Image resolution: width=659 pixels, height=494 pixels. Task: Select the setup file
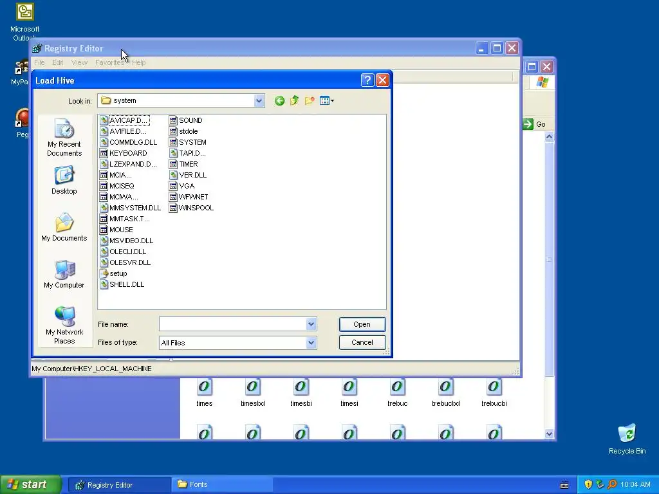pyautogui.click(x=113, y=273)
